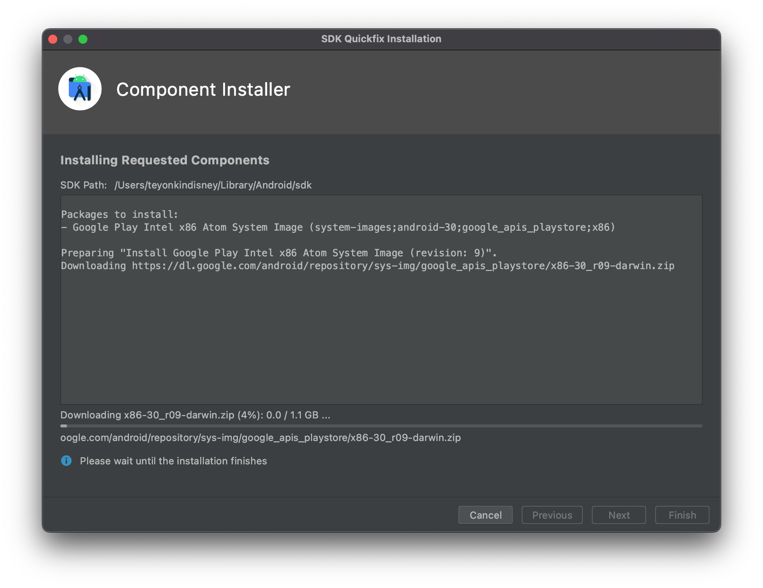
Task: Click the 'Component Installer' title
Action: pyautogui.click(x=203, y=90)
